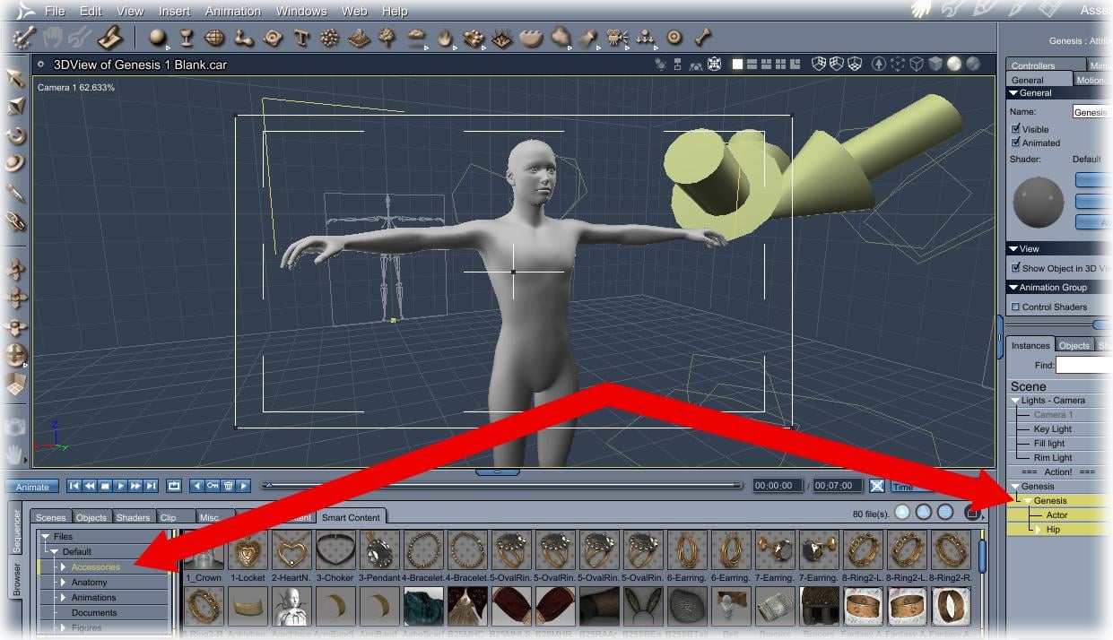1113x640 pixels.
Task: Toggle the Animated checkbox
Action: click(x=1015, y=143)
